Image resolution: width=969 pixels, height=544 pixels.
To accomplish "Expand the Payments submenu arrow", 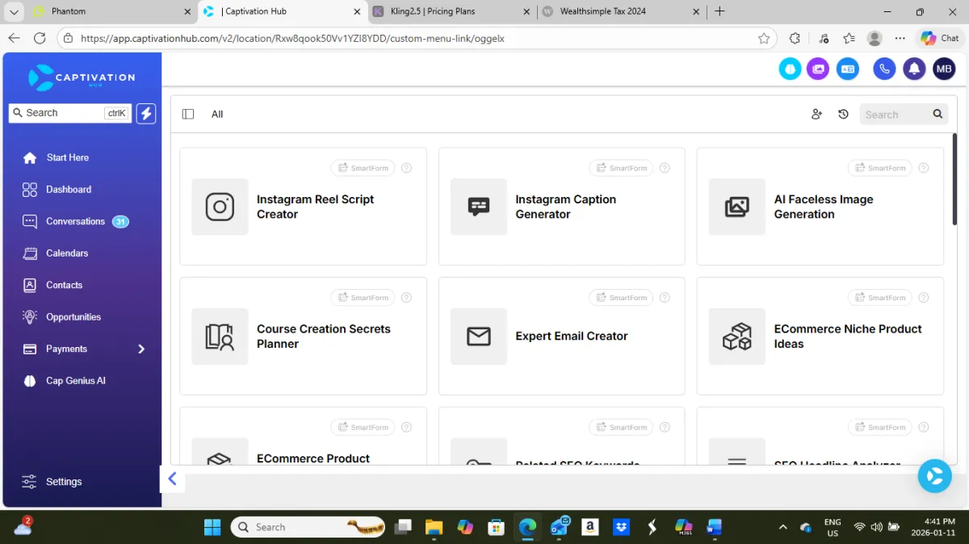I will 141,349.
